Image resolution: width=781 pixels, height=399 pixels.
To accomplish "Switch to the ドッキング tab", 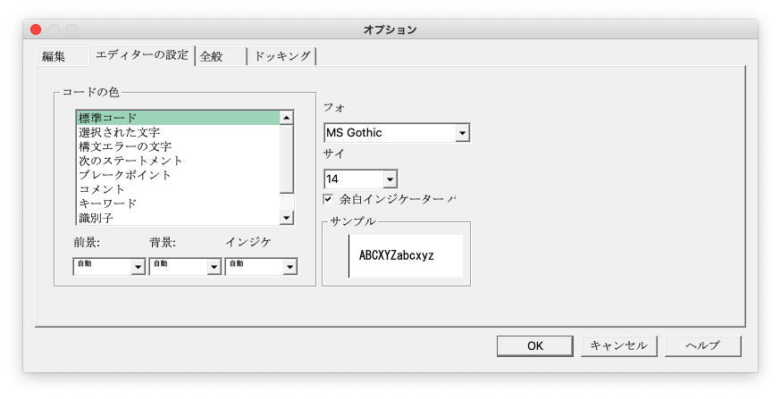I will pos(281,56).
